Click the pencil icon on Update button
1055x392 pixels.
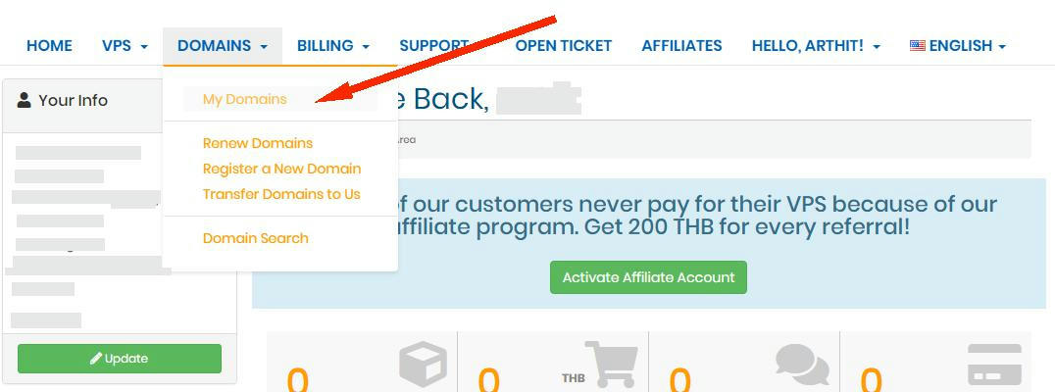96,359
